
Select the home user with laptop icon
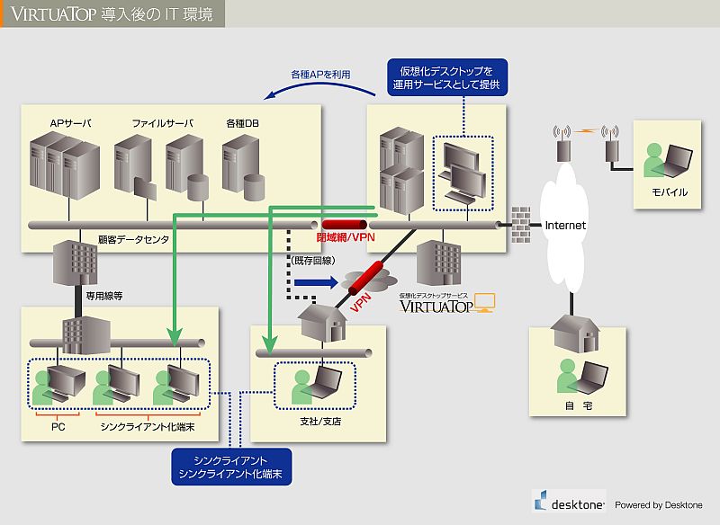click(582, 377)
